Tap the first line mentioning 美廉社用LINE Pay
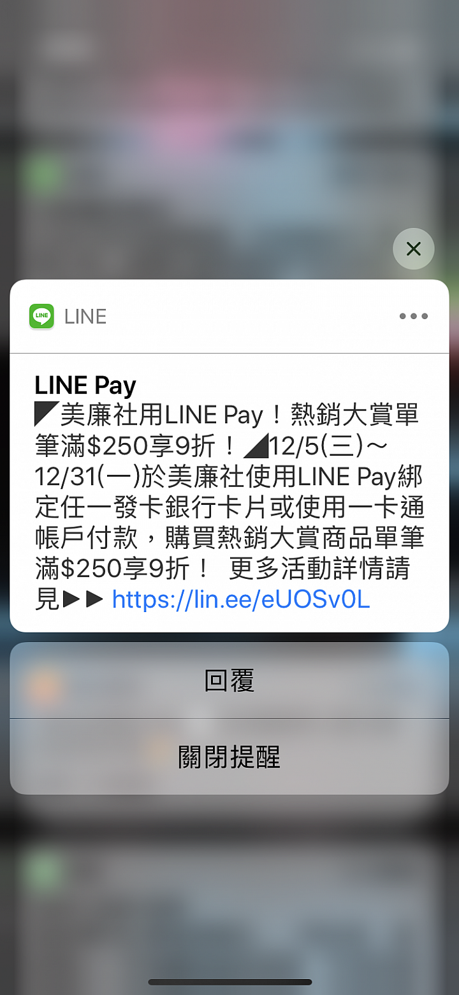This screenshot has width=459, height=995. [227, 415]
